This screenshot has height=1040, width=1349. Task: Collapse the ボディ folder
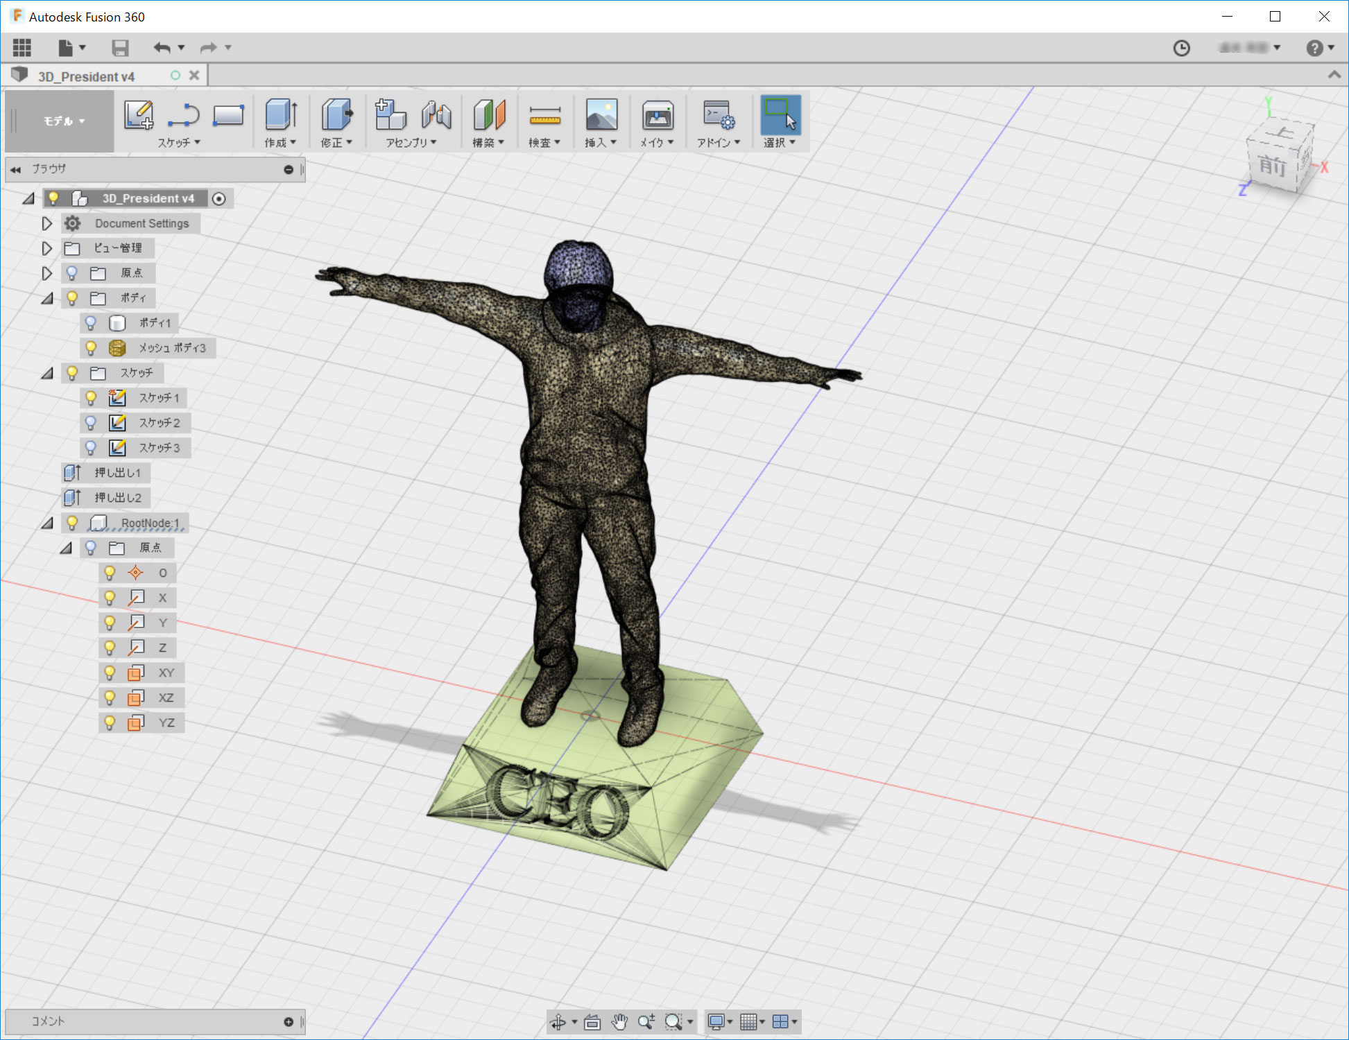pyautogui.click(x=47, y=299)
